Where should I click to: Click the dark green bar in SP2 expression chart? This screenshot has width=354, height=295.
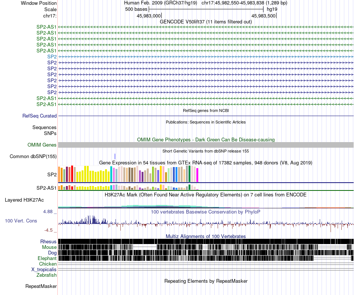(x=189, y=174)
